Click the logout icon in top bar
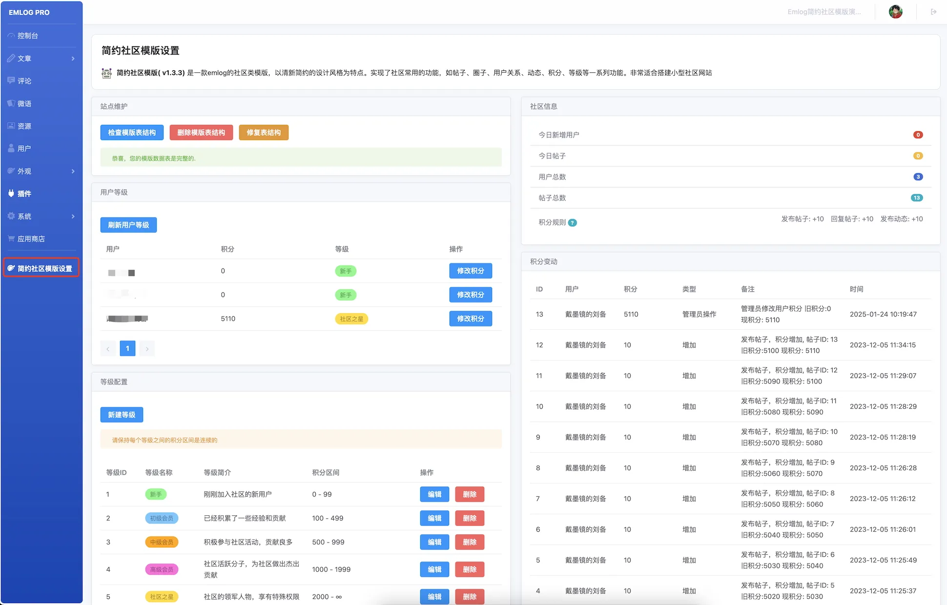 click(933, 12)
